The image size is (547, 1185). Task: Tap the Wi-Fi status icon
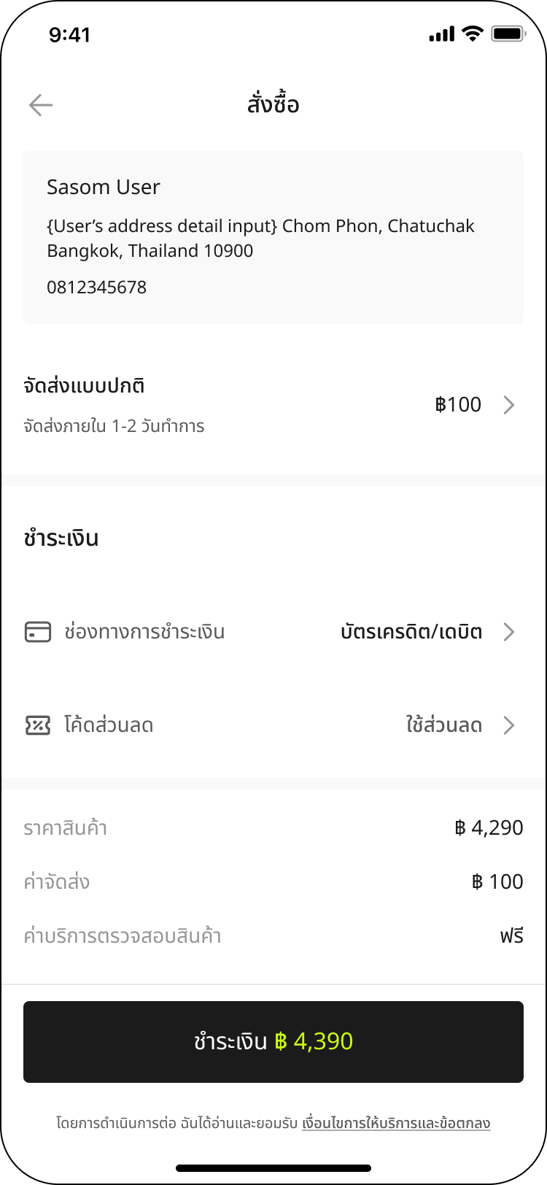click(x=473, y=34)
